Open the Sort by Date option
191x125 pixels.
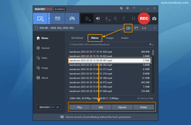(x=145, y=98)
